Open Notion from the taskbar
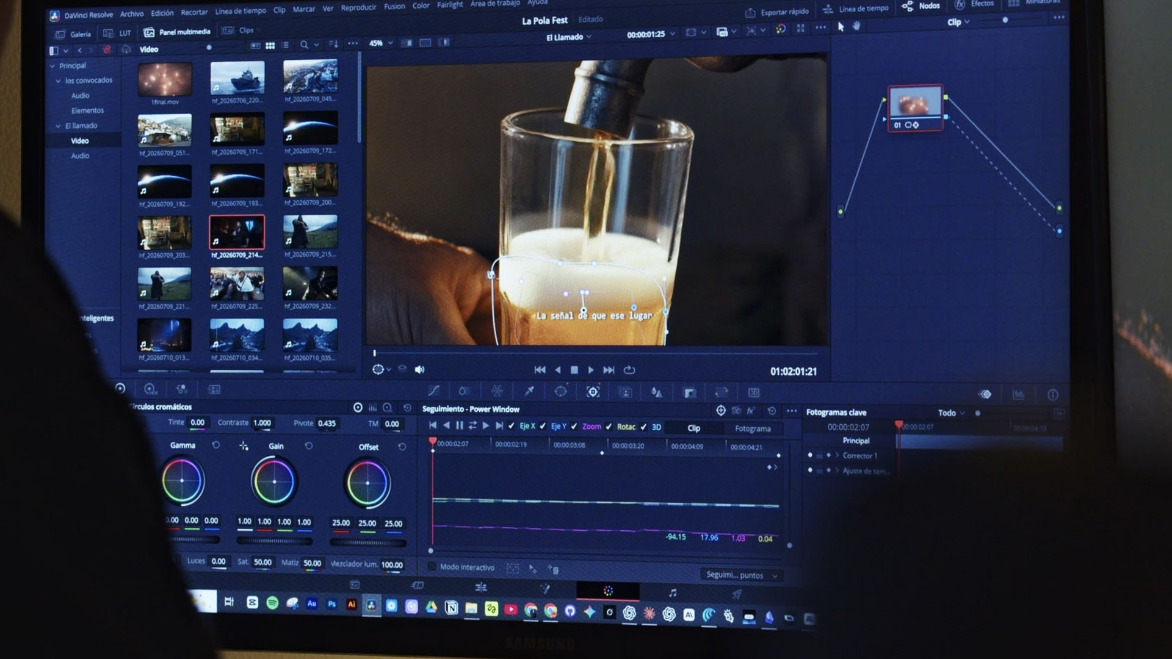Image resolution: width=1172 pixels, height=659 pixels. 451,608
